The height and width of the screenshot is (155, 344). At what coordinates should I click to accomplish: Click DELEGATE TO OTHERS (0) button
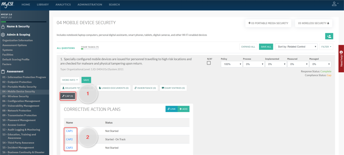[78, 88]
